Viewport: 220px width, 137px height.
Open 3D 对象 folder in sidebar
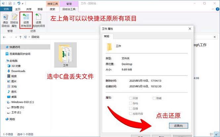click(x=16, y=66)
